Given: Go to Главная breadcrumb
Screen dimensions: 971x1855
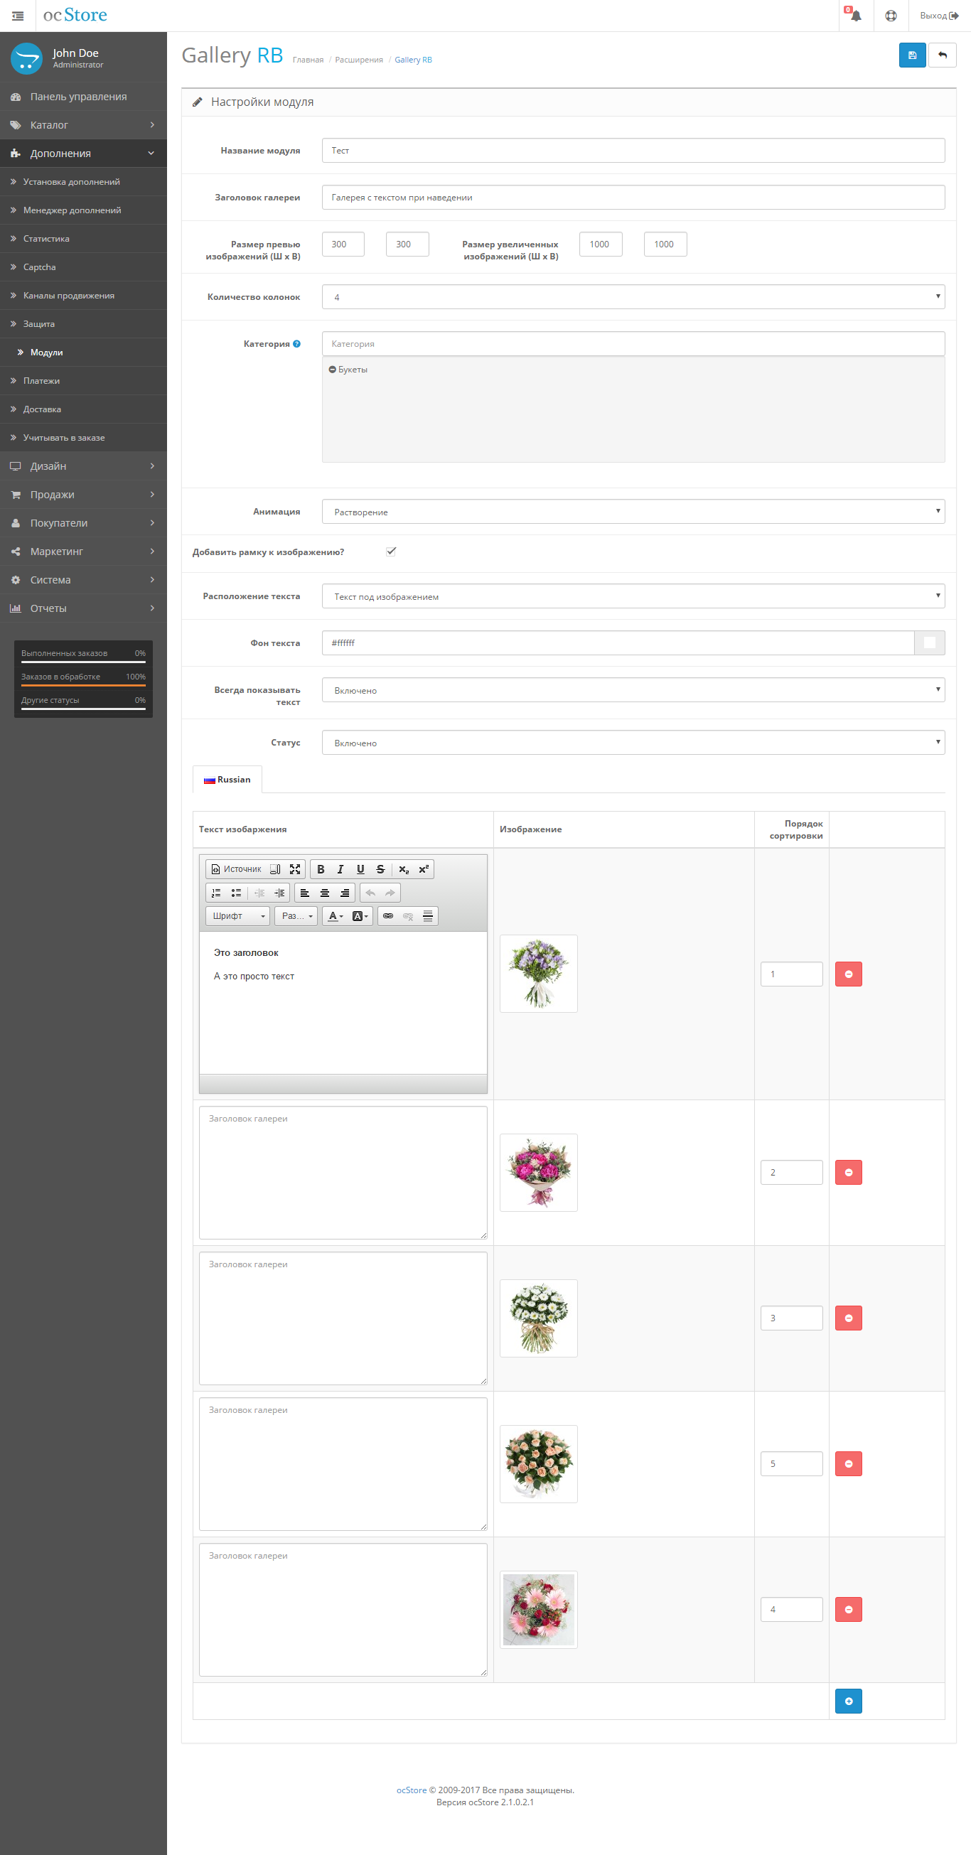Looking at the screenshot, I should pyautogui.click(x=308, y=60).
